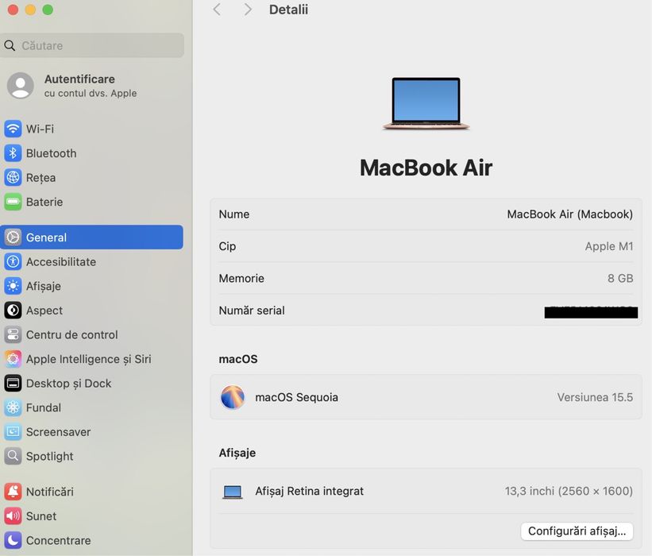Click the macOS Sequoia logo icon

(233, 397)
